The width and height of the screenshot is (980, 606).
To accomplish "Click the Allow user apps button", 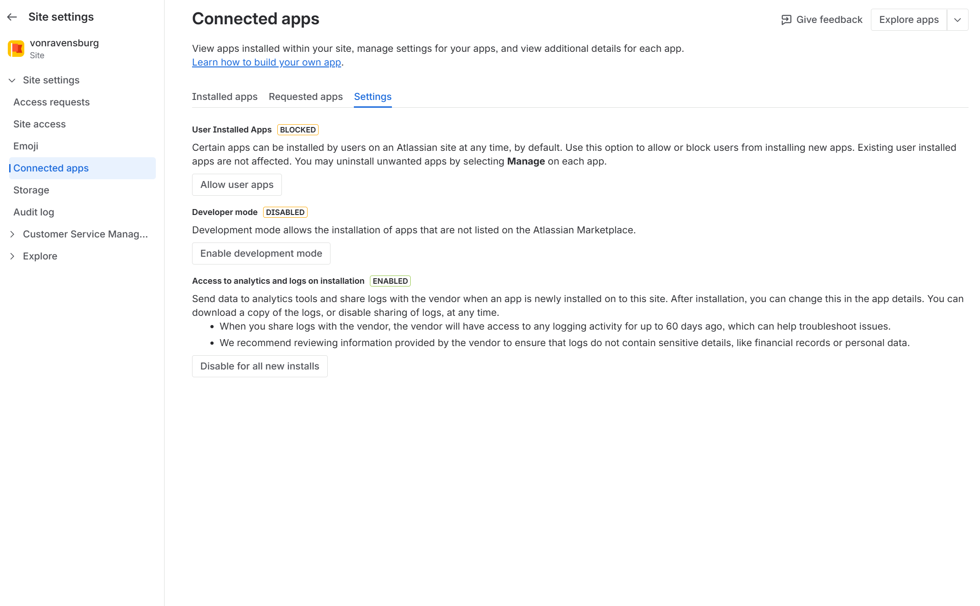I will [x=237, y=185].
